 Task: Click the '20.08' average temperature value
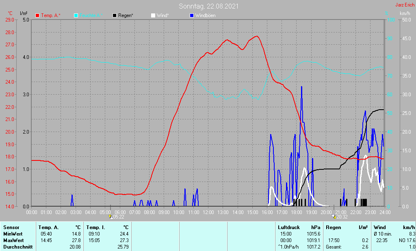75,247
